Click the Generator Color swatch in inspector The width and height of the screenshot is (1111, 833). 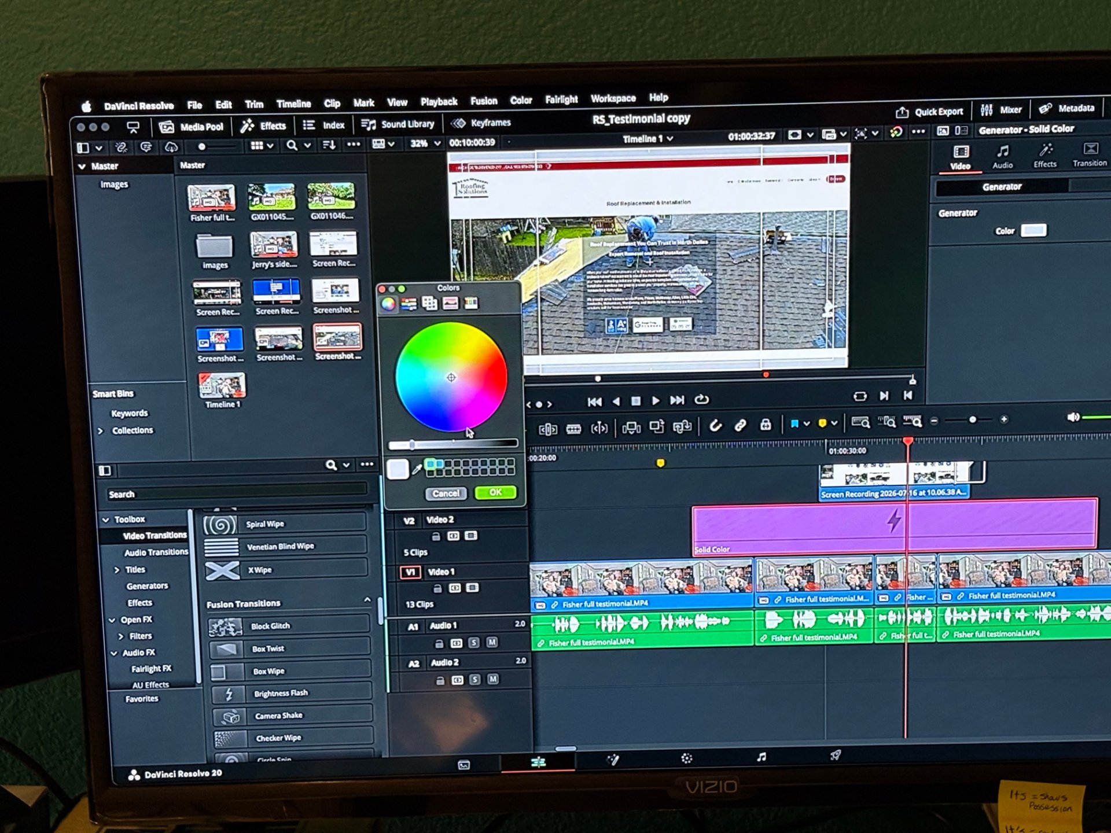tap(1033, 230)
